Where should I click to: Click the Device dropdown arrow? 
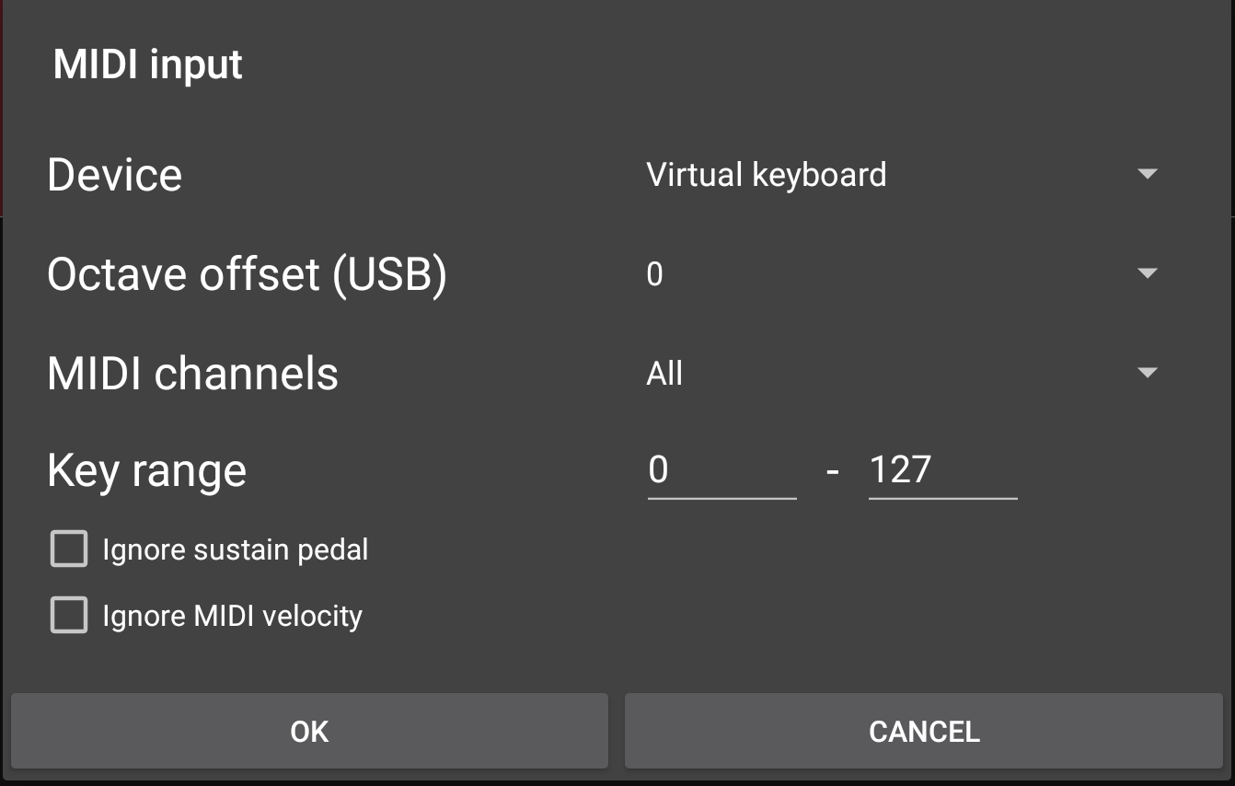pos(1147,174)
